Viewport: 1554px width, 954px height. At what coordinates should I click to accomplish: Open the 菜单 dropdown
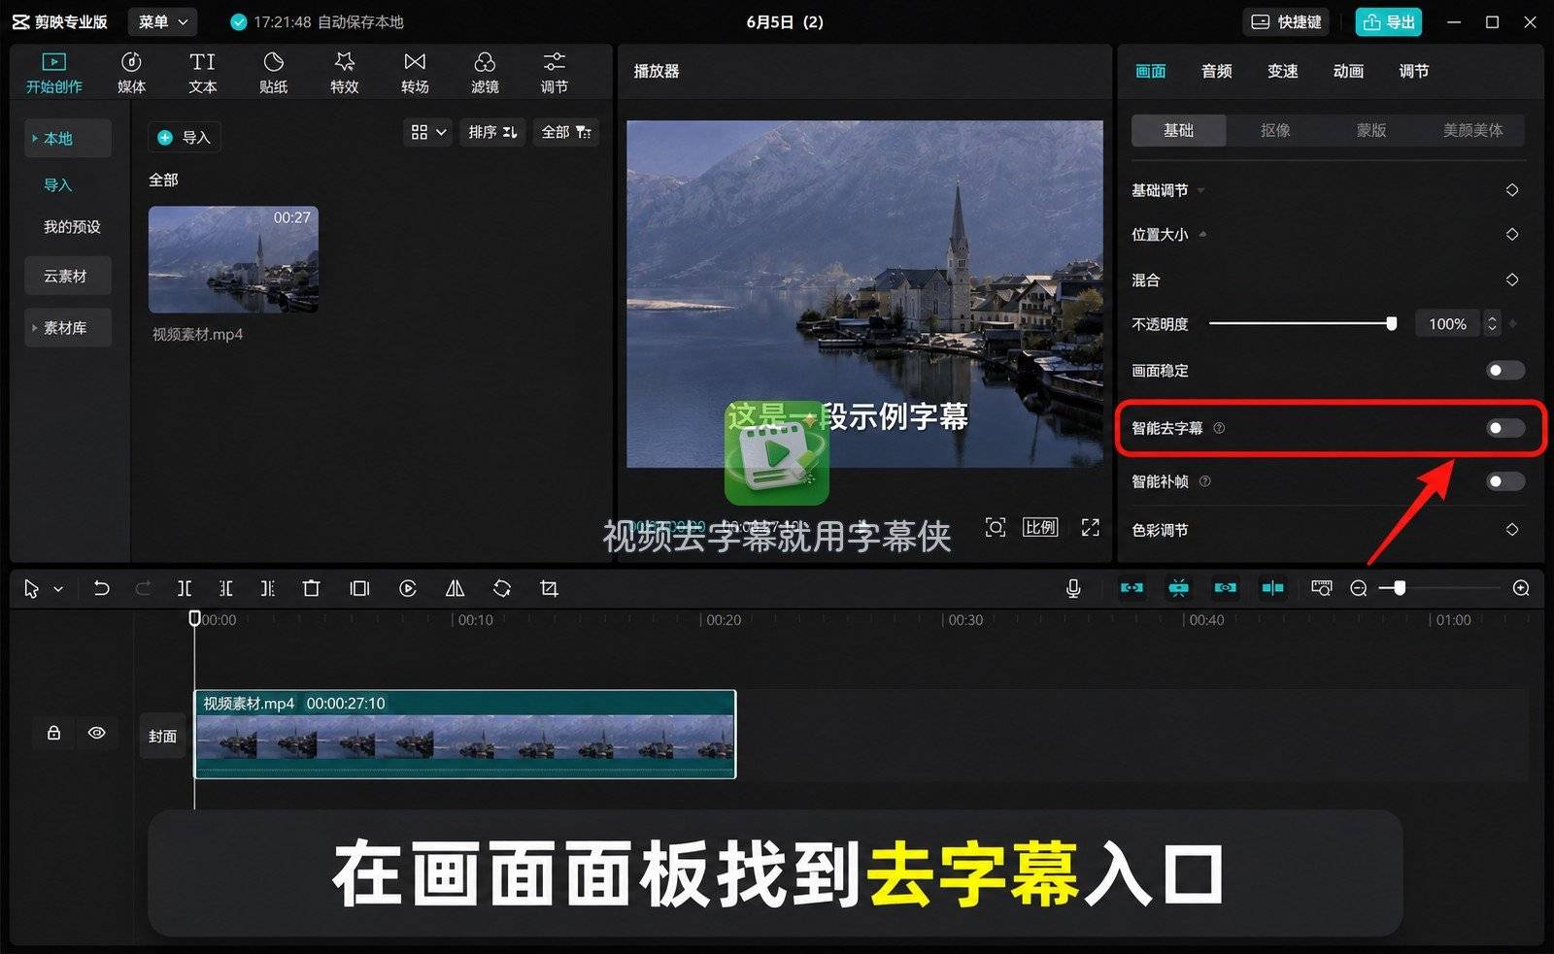(162, 21)
